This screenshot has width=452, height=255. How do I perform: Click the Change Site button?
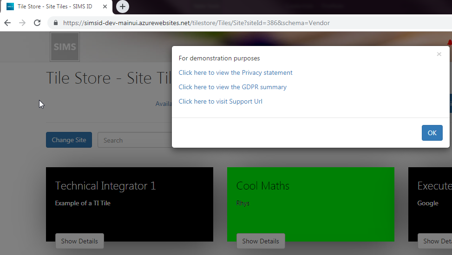[69, 140]
